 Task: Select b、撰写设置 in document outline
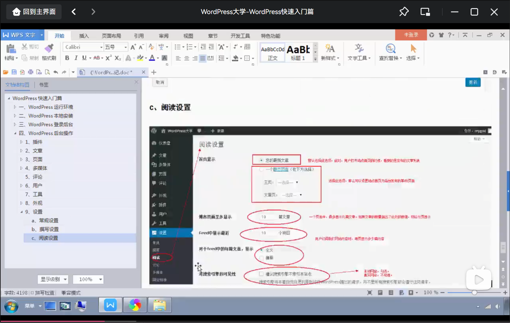coord(45,229)
